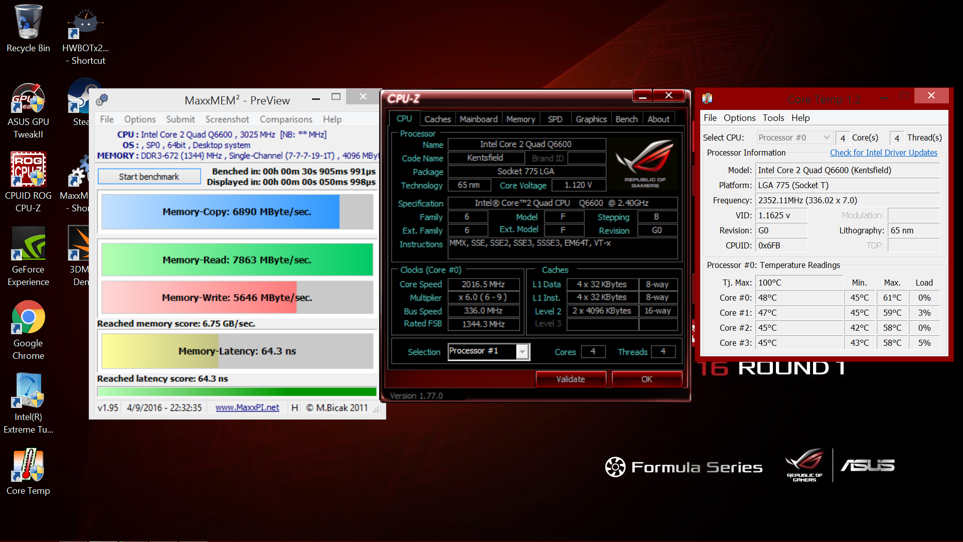This screenshot has width=963, height=542.
Task: Open Core Temp Options menu
Action: (739, 117)
